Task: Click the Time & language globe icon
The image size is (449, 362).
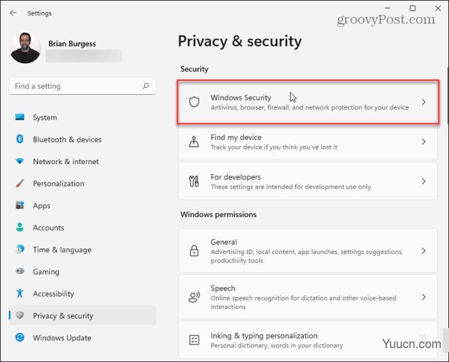Action: point(20,249)
